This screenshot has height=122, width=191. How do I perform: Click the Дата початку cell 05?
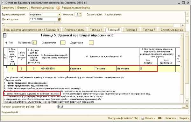[x=148, y=69]
